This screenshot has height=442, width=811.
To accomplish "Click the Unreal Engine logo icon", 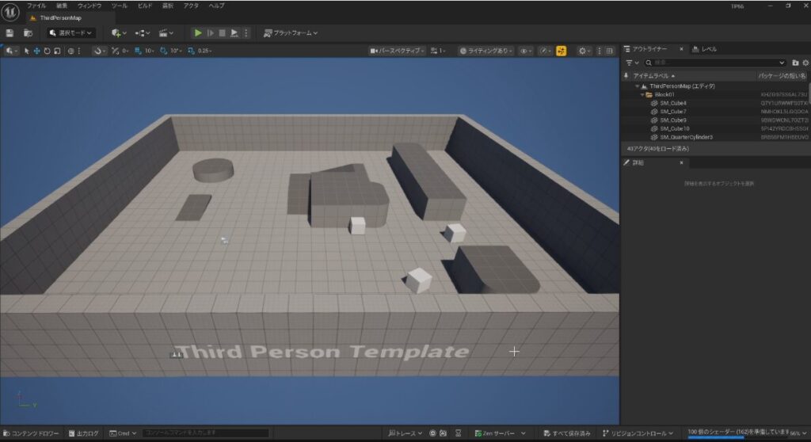I will [10, 13].
